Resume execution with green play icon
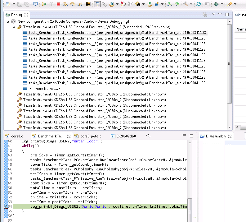This screenshot has width=246, height=222. [x=44, y=4]
